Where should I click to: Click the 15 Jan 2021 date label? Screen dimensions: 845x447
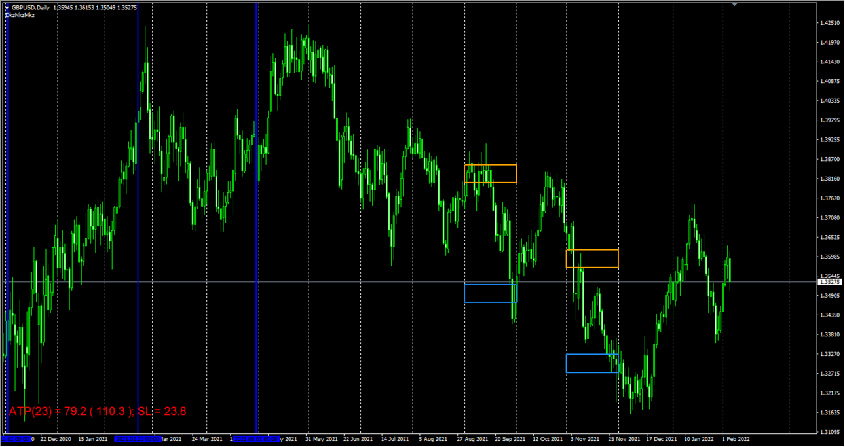pos(92,438)
